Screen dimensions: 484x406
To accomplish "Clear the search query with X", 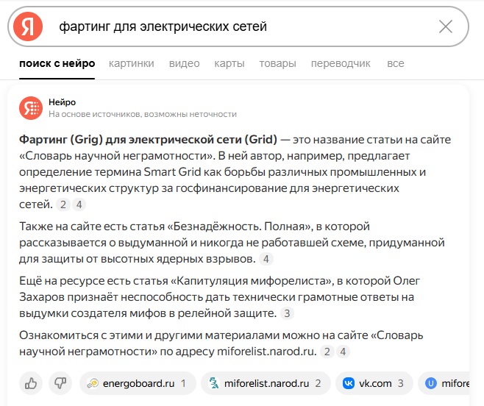I will click(x=446, y=26).
